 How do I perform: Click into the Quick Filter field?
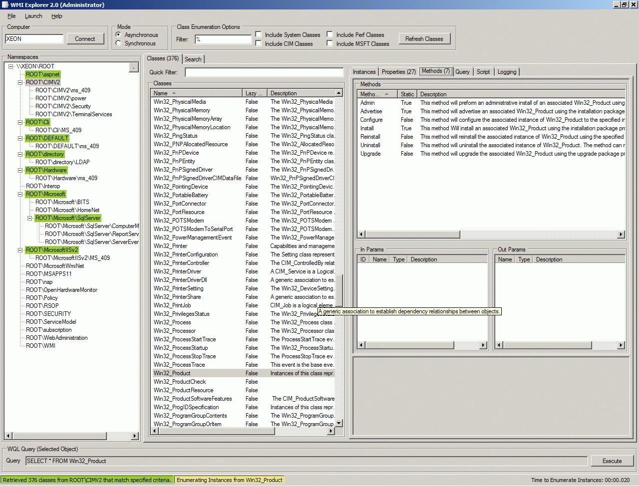[264, 72]
